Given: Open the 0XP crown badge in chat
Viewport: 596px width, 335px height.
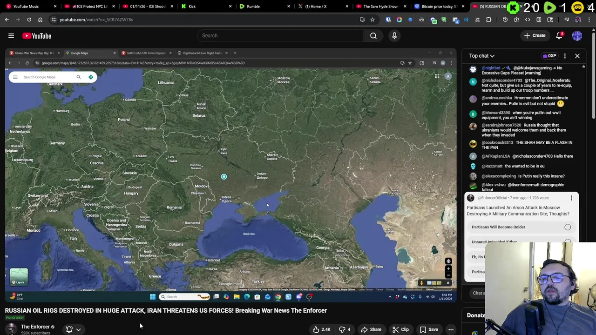Looking at the screenshot, I should tap(549, 56).
